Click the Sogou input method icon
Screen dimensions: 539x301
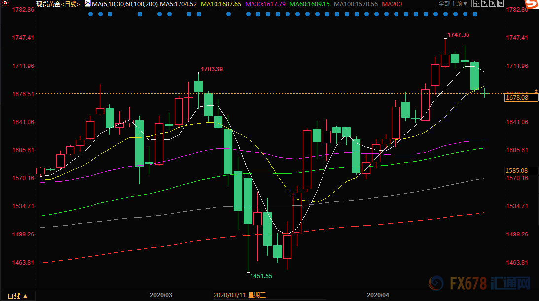pos(531,5)
